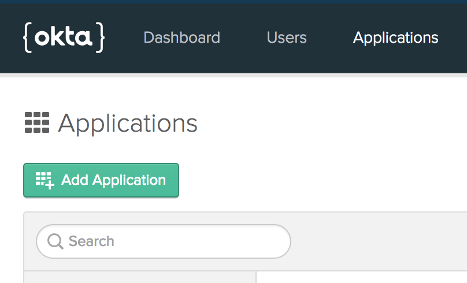Click the dark blue strip atop the header

233,2
